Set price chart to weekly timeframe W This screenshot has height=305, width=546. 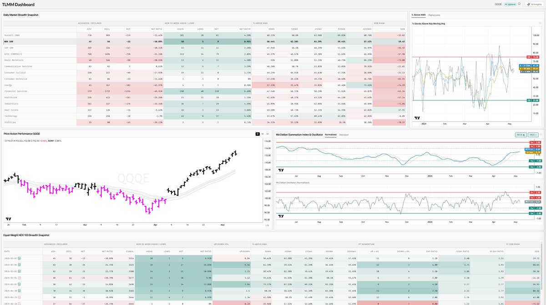click(263, 134)
